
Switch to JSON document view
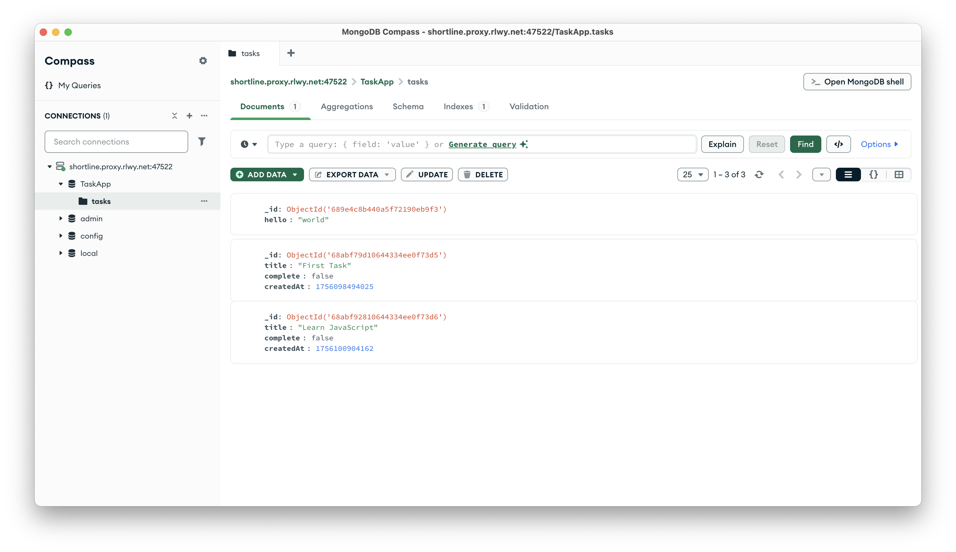click(x=873, y=175)
